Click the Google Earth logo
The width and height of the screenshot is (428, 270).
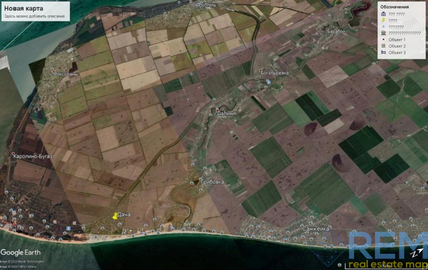[21, 252]
